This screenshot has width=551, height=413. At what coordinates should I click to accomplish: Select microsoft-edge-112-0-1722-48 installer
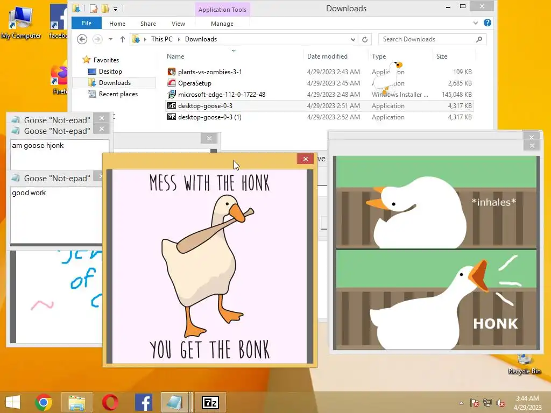[221, 95]
